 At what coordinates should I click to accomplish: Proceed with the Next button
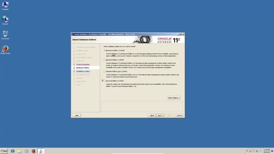point(160,115)
